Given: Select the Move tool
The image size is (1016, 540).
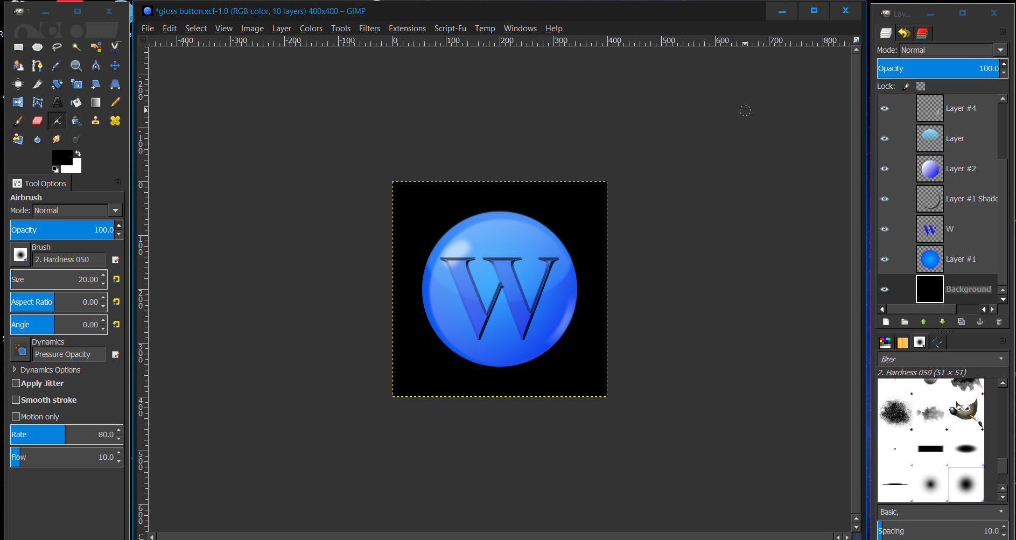Looking at the screenshot, I should 115,66.
